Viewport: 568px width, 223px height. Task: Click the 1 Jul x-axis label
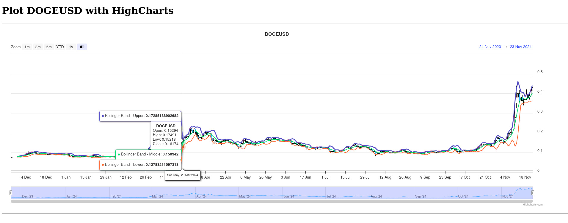pos(325,177)
